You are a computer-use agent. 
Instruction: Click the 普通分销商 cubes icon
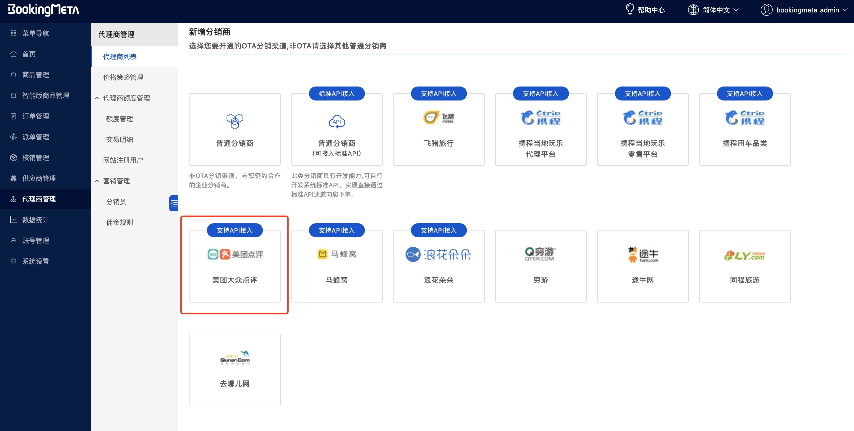click(x=234, y=121)
